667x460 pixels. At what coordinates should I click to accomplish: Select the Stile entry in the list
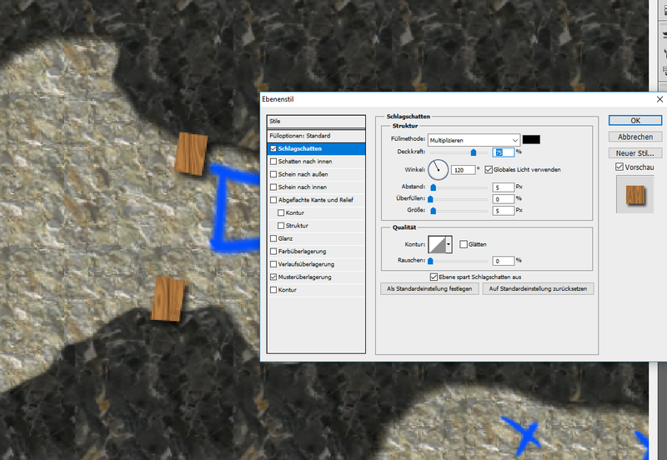tap(317, 122)
